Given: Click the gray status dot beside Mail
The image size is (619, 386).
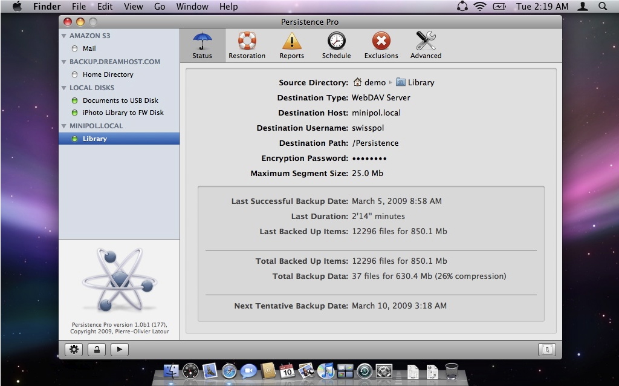Looking at the screenshot, I should click(x=74, y=48).
